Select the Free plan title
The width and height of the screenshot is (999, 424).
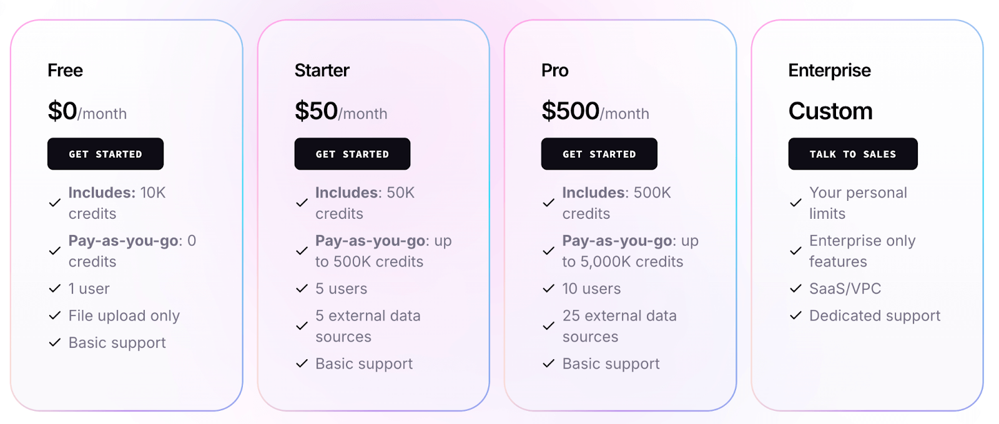click(x=65, y=70)
